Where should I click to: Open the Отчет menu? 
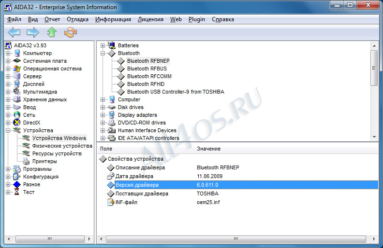(x=52, y=19)
